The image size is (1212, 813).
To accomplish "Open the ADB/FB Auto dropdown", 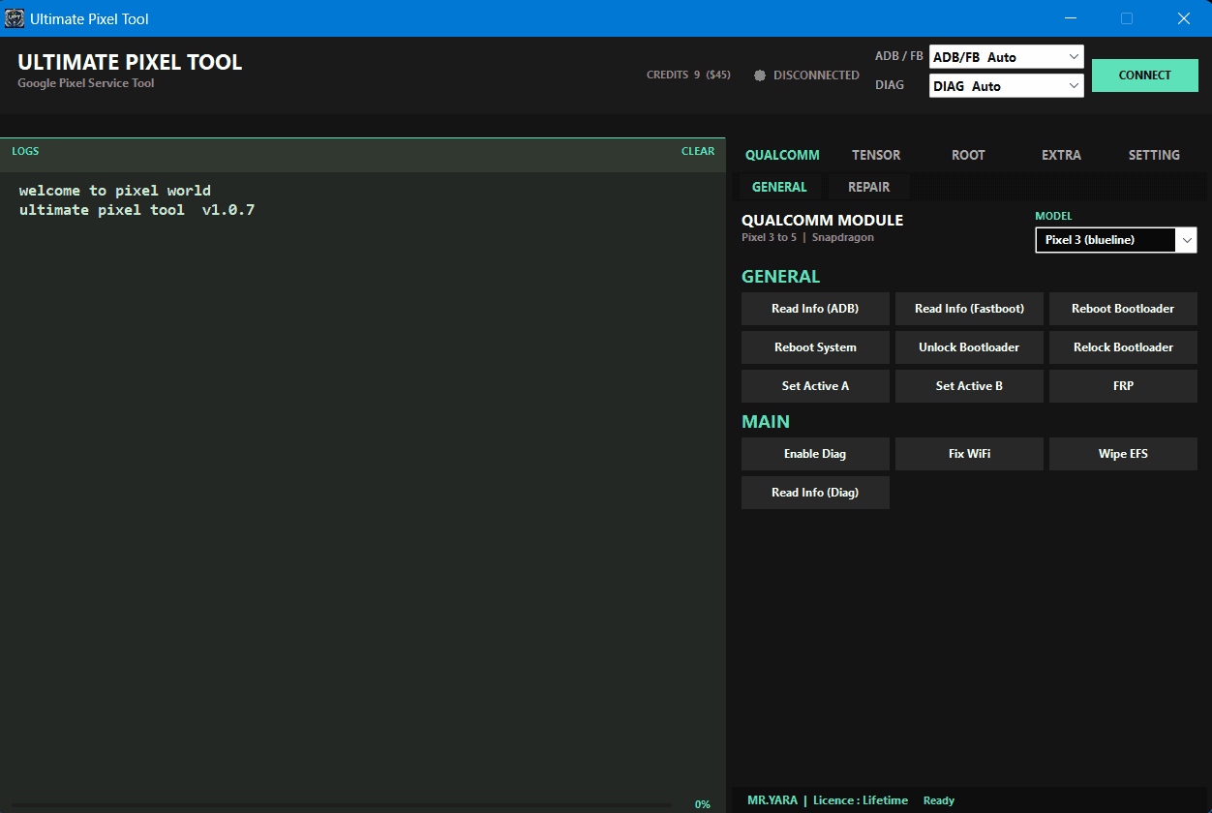I will [x=1006, y=57].
